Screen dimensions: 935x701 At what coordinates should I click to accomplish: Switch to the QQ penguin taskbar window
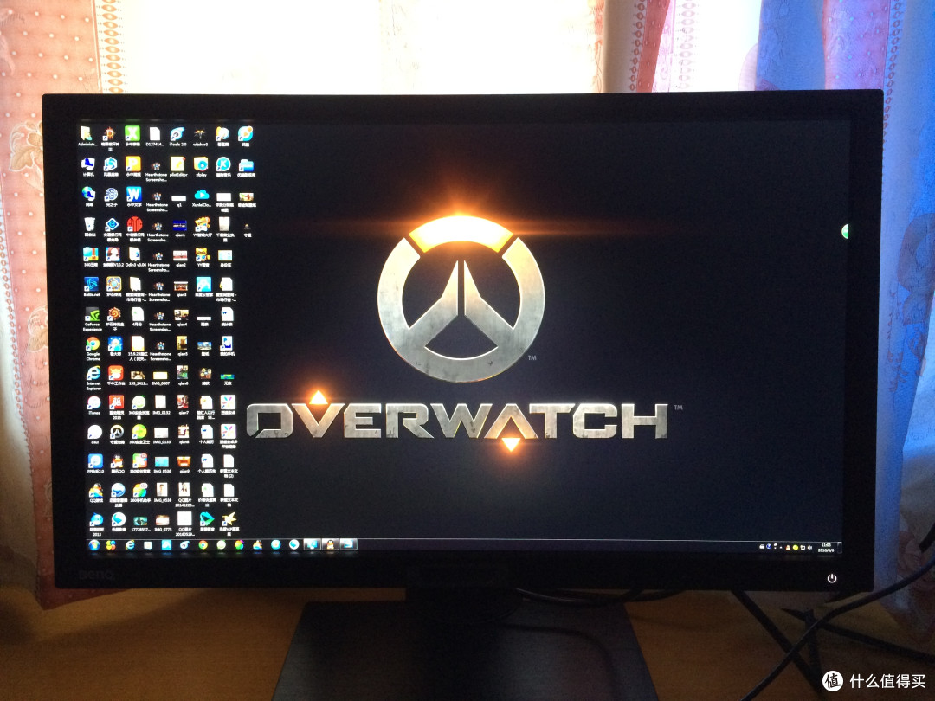(330, 544)
